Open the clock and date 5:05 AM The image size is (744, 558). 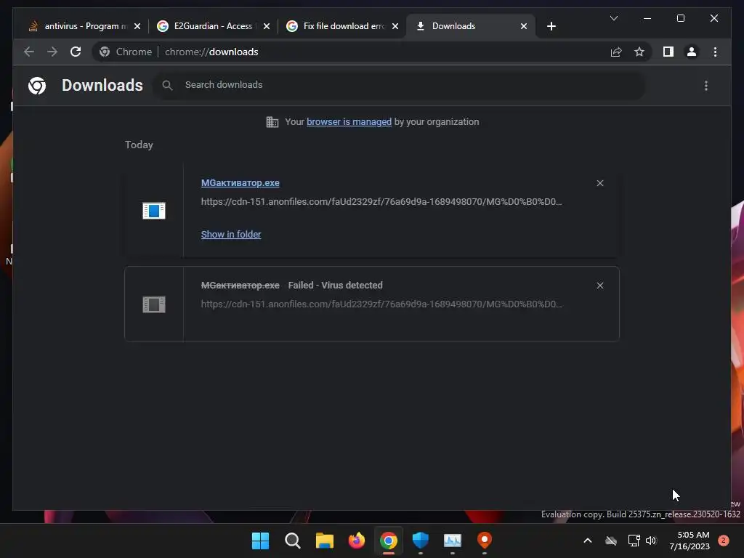690,541
